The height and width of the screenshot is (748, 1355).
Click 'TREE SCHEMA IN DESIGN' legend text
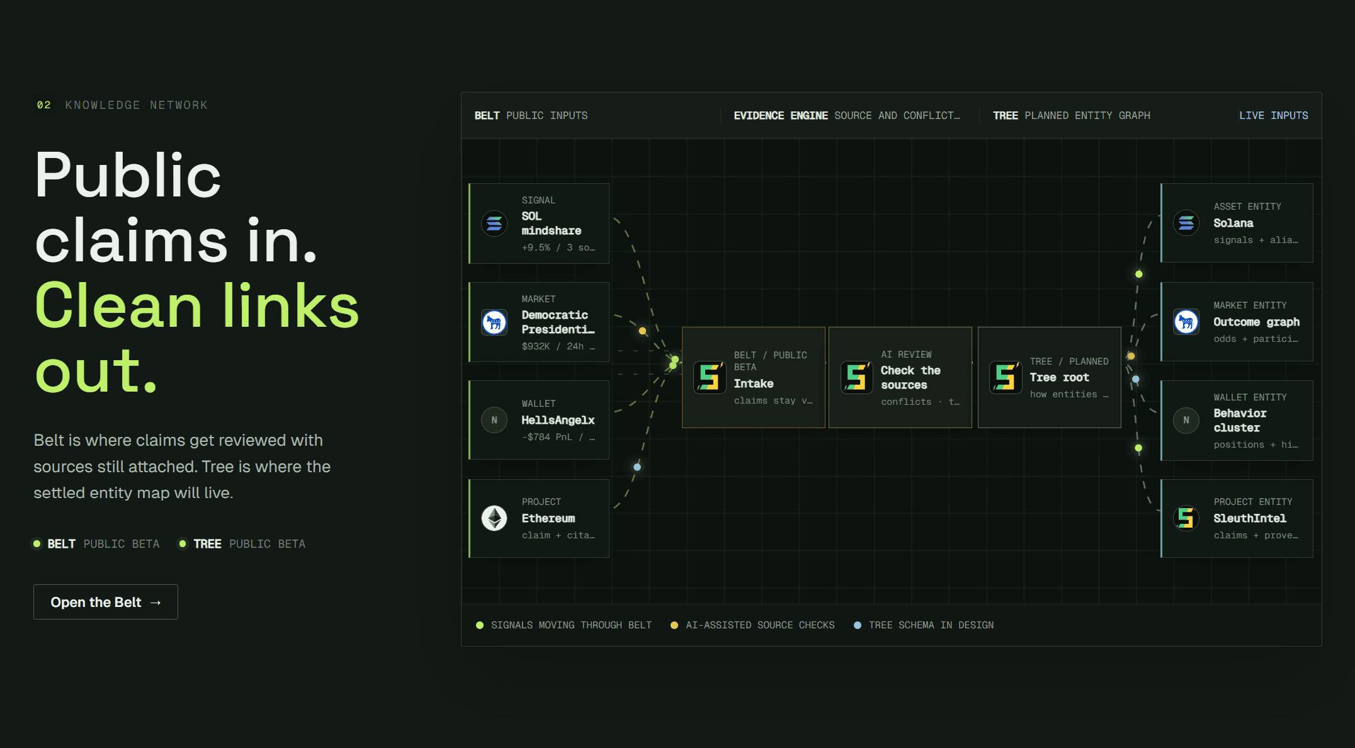click(931, 625)
